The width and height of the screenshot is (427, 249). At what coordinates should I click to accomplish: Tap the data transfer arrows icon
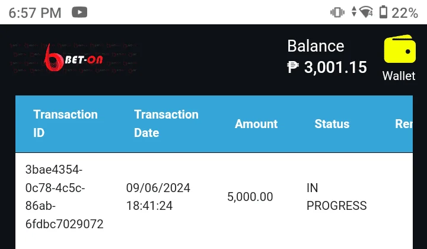(x=353, y=12)
